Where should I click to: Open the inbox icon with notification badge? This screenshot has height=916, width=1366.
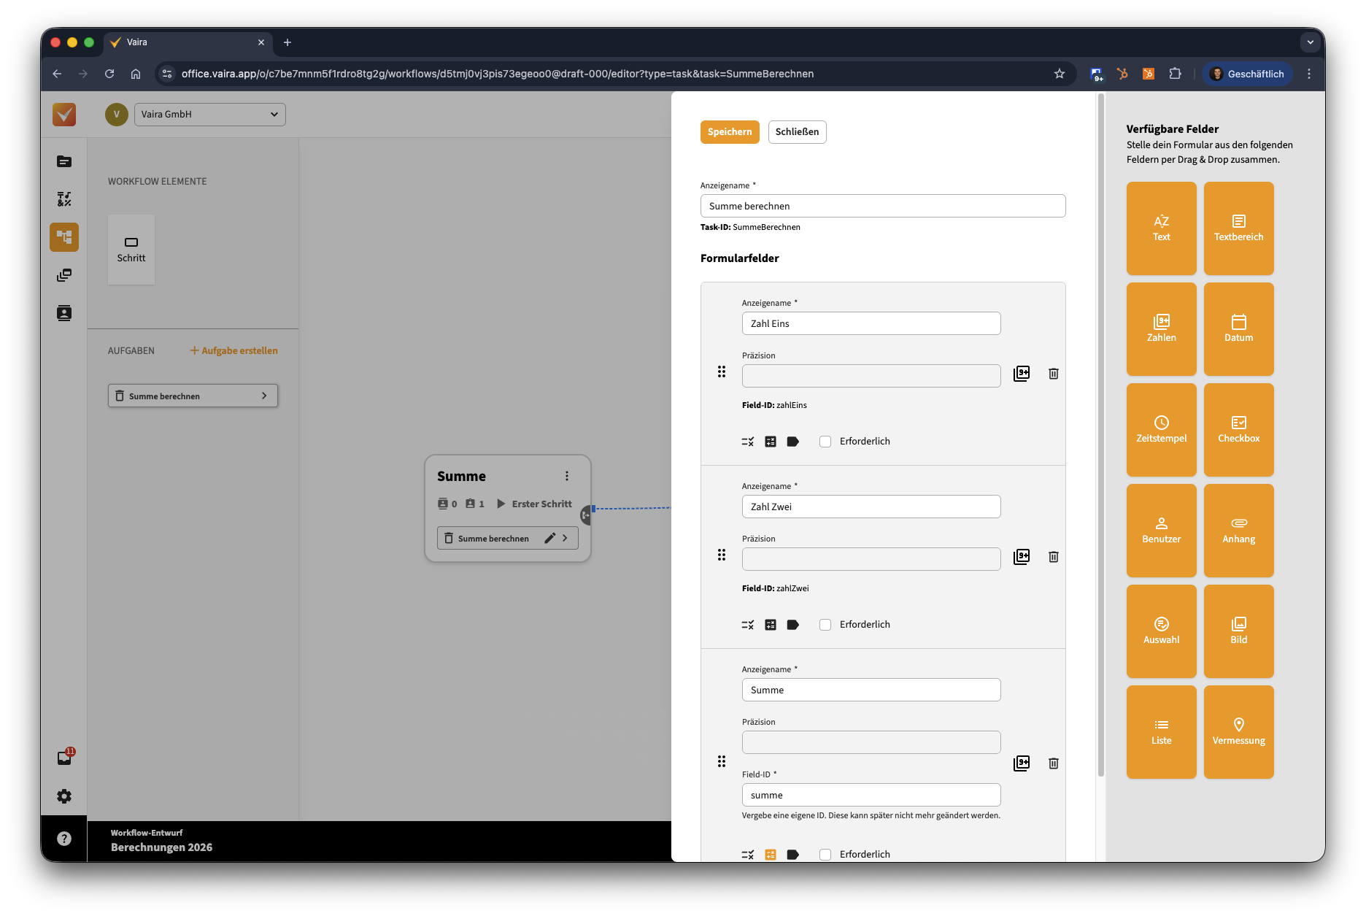64,758
